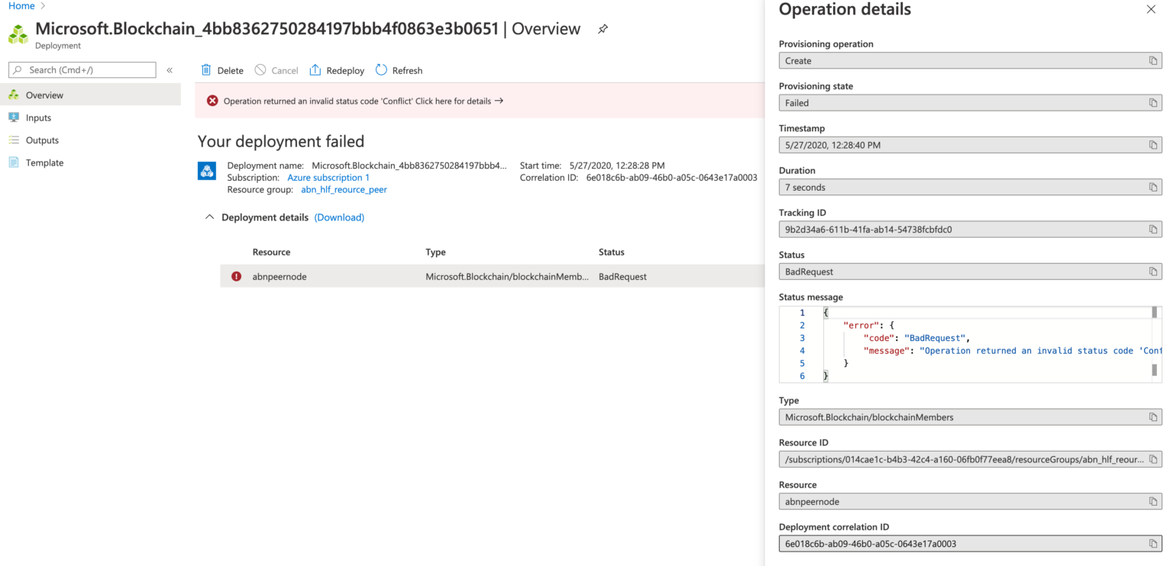
Task: Click the Delete deployment icon
Action: coord(205,70)
